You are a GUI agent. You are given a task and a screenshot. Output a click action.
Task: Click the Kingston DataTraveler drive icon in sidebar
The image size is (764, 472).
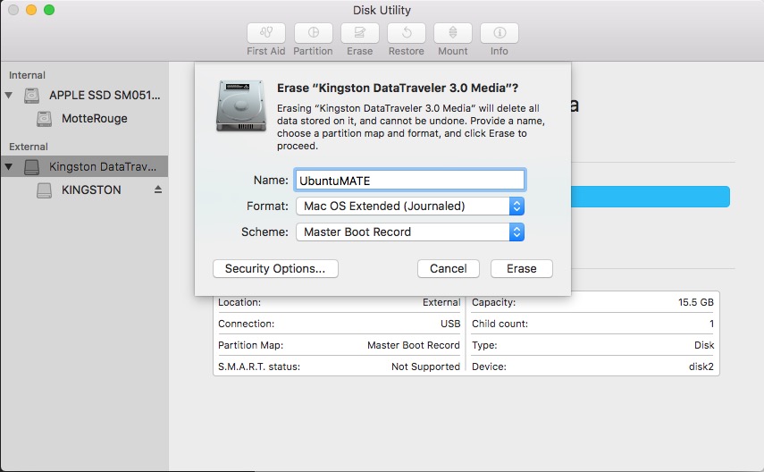pos(31,167)
